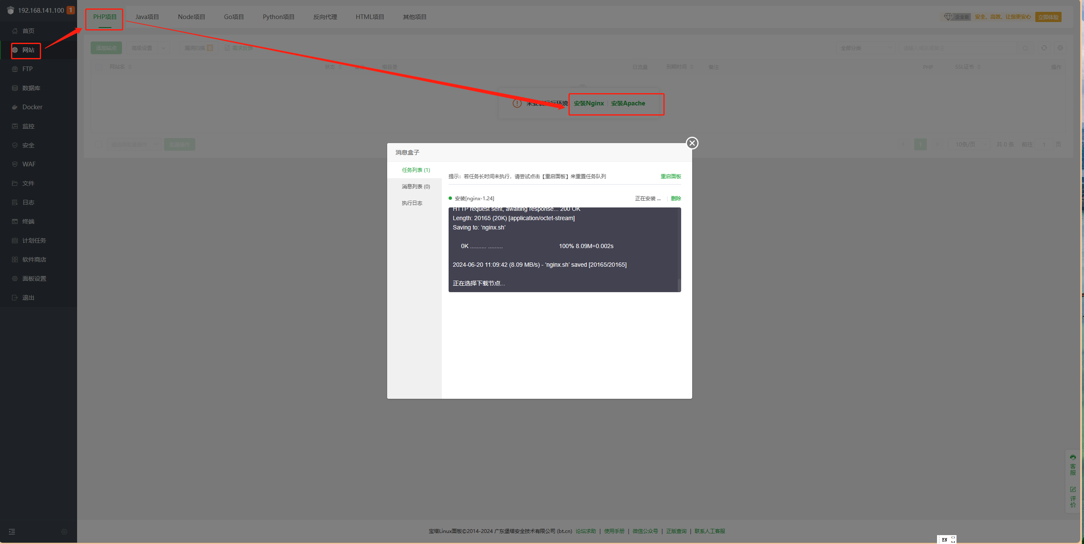Click the EN input method indicator
Image resolution: width=1084 pixels, height=544 pixels.
coord(944,539)
